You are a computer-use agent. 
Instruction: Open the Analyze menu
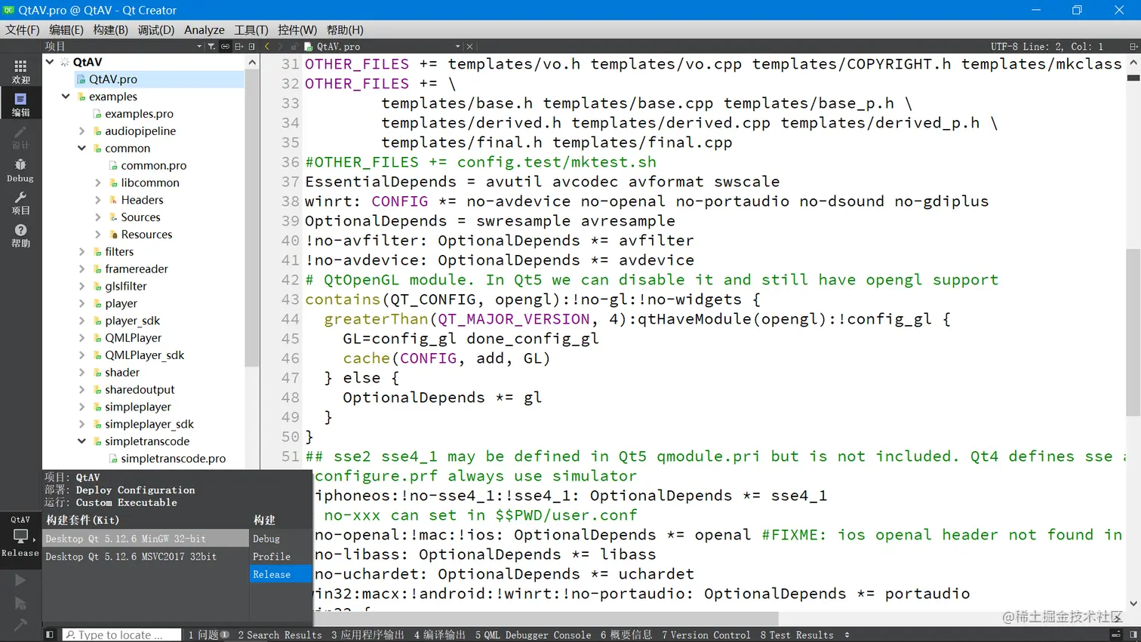pyautogui.click(x=205, y=30)
